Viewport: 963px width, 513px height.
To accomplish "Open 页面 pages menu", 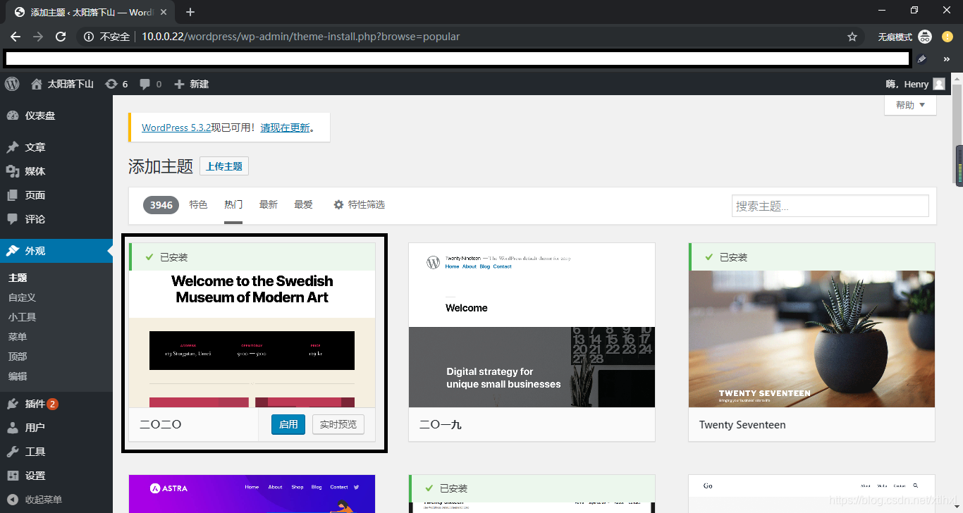I will (56, 195).
